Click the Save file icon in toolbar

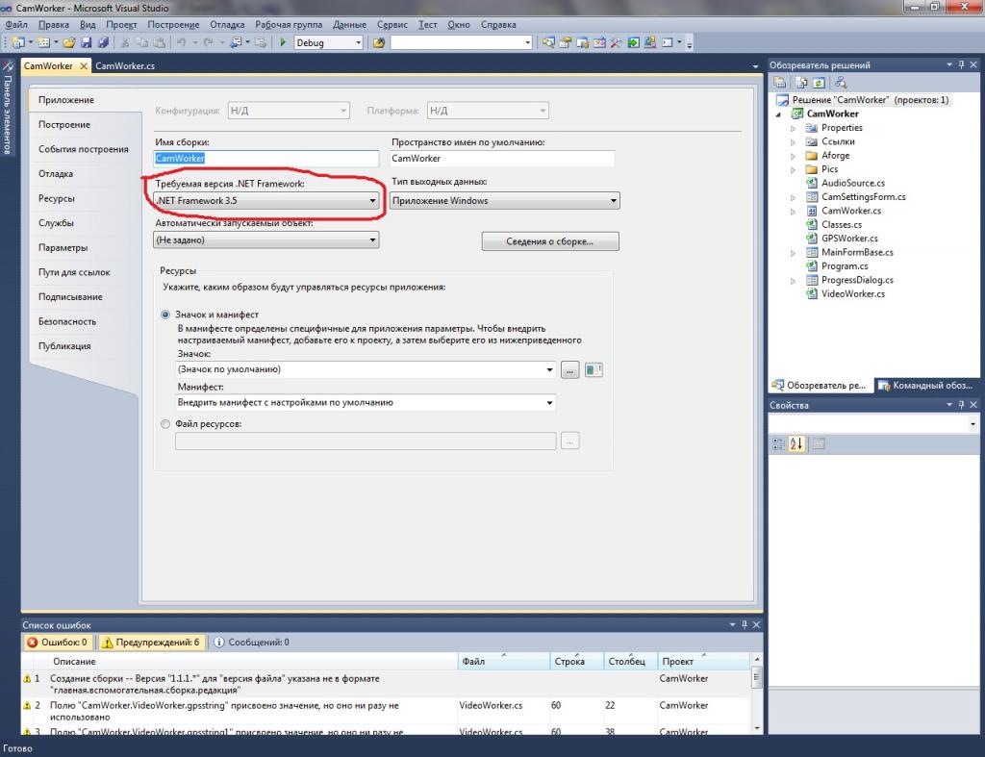point(86,42)
